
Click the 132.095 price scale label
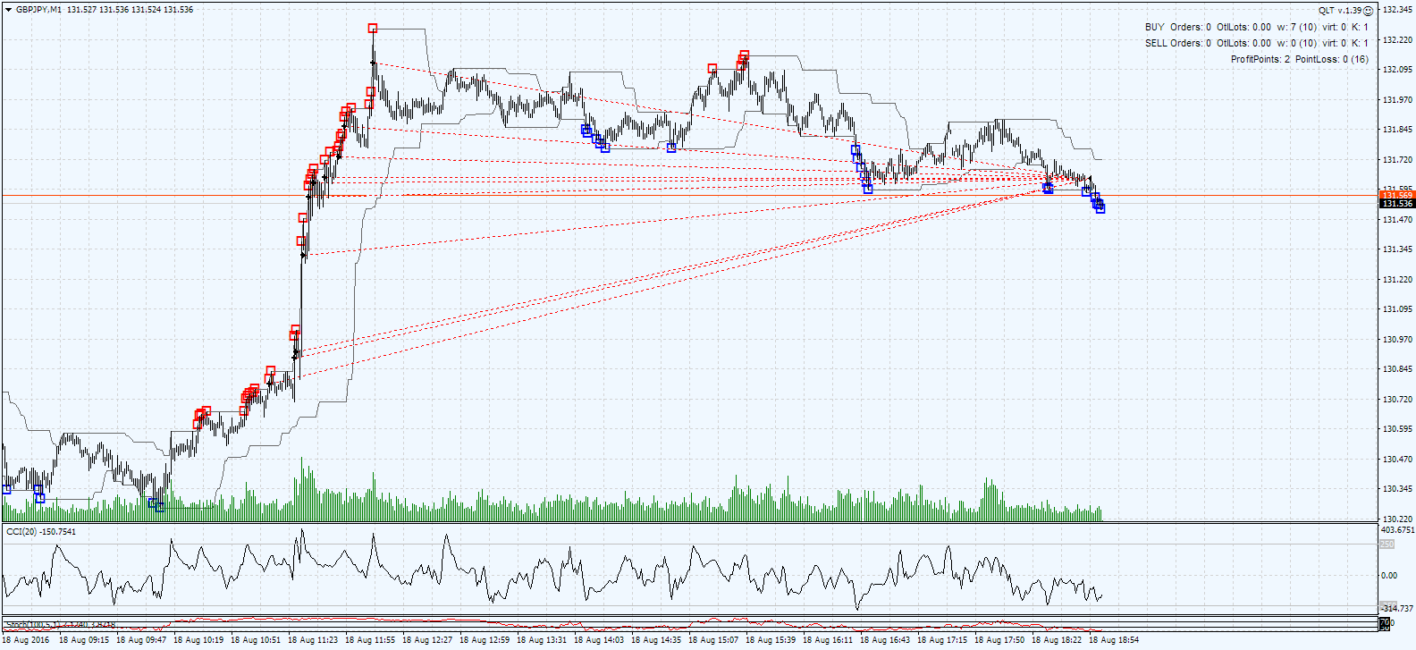(x=1397, y=70)
